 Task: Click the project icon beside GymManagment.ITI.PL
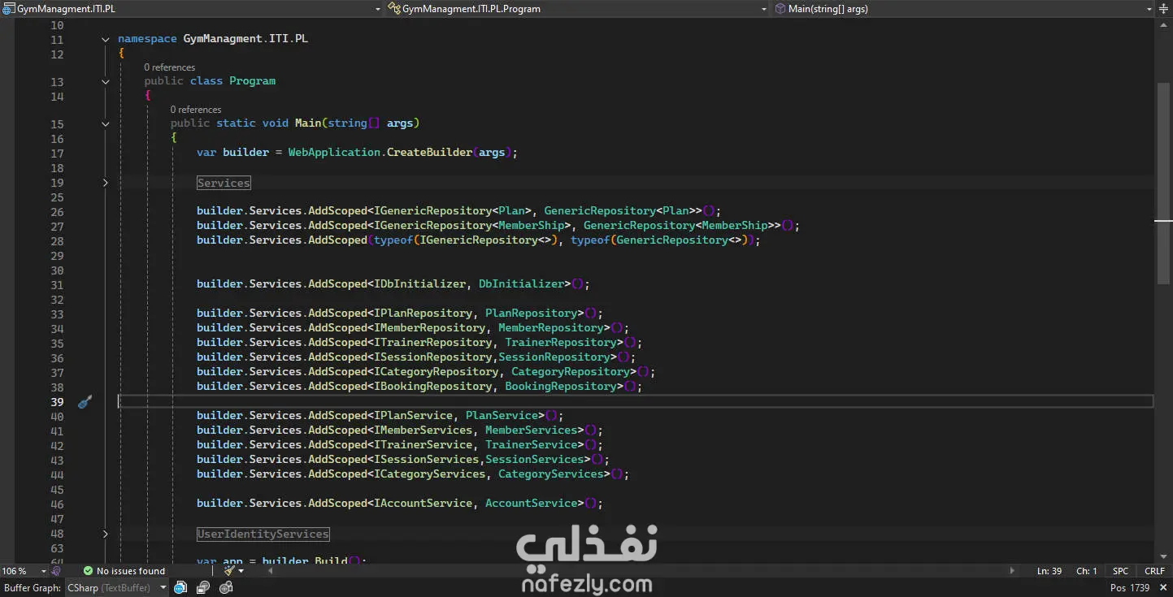tap(9, 9)
